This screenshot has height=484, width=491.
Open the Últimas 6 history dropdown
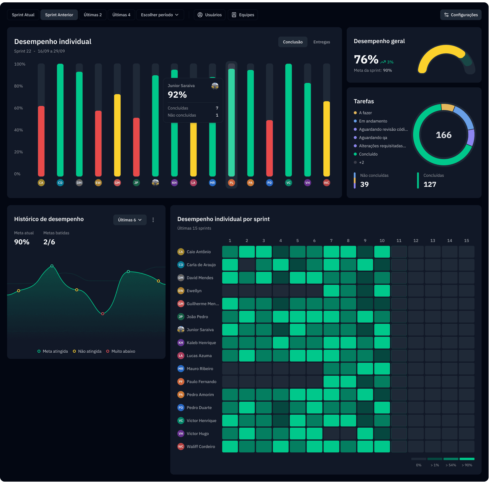pyautogui.click(x=130, y=220)
